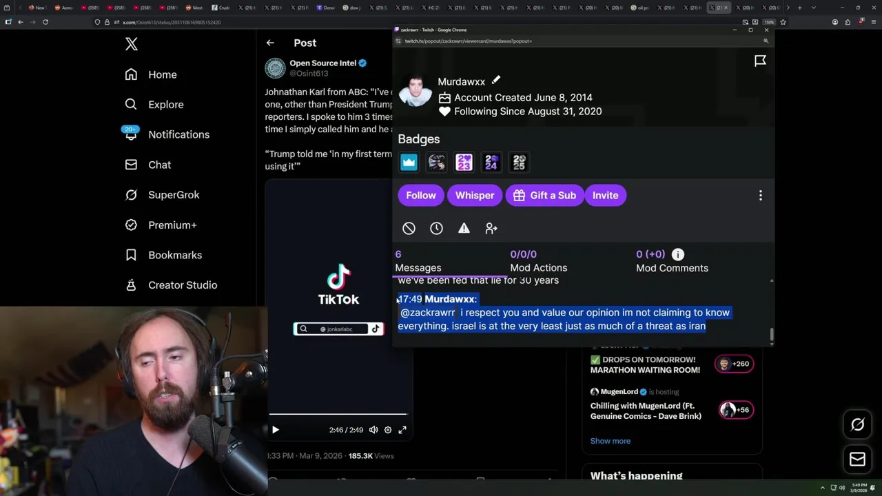The width and height of the screenshot is (882, 496).
Task: Click the Gift a Sub button
Action: click(x=544, y=195)
